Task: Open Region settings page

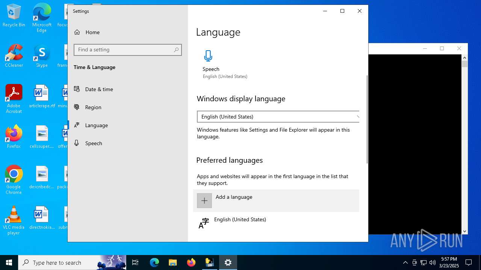Action: coord(93,107)
